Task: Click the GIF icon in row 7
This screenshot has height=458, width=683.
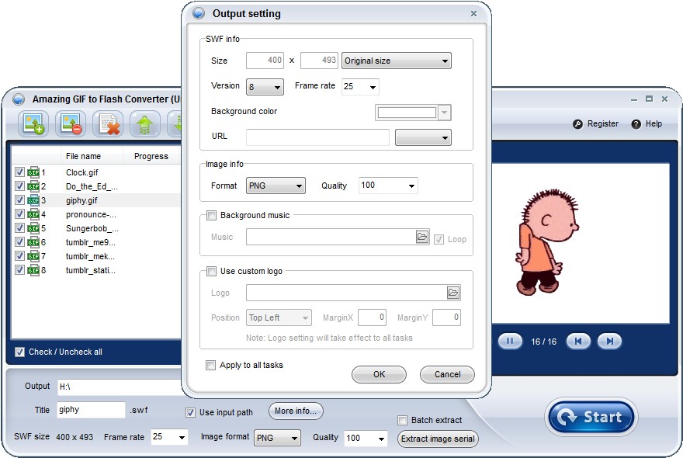Action: tap(33, 256)
